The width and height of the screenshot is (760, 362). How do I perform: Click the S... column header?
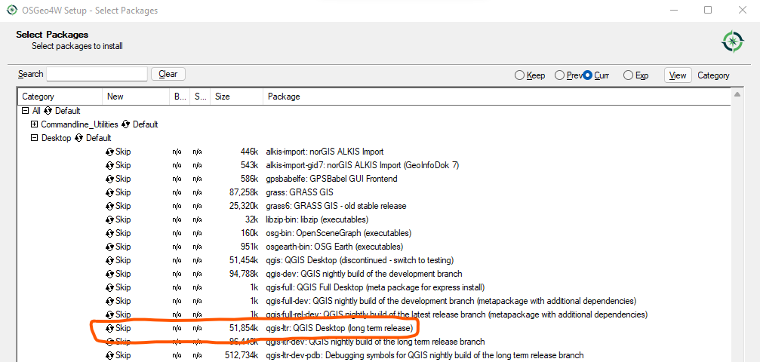[x=200, y=97]
